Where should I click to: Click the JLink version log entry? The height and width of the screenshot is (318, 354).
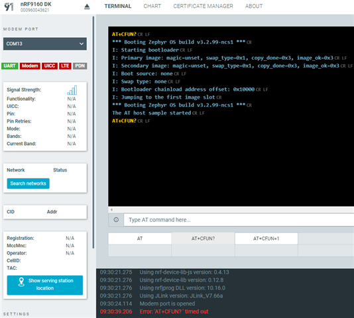[x=181, y=295]
